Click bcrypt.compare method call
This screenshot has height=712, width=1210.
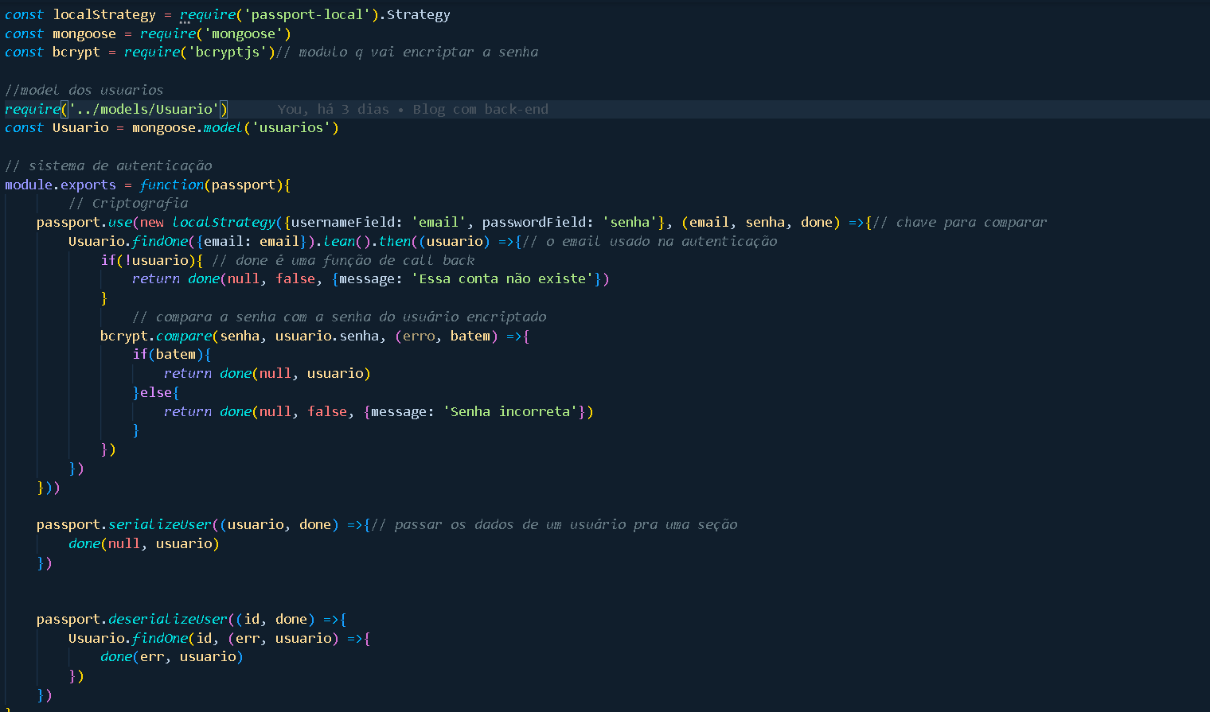point(156,336)
